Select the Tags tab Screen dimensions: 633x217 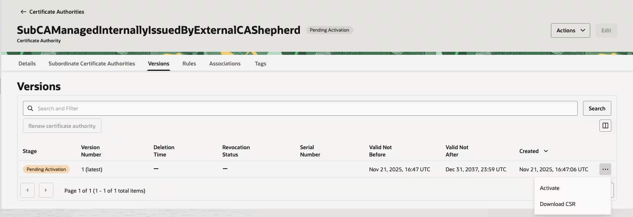pos(260,64)
